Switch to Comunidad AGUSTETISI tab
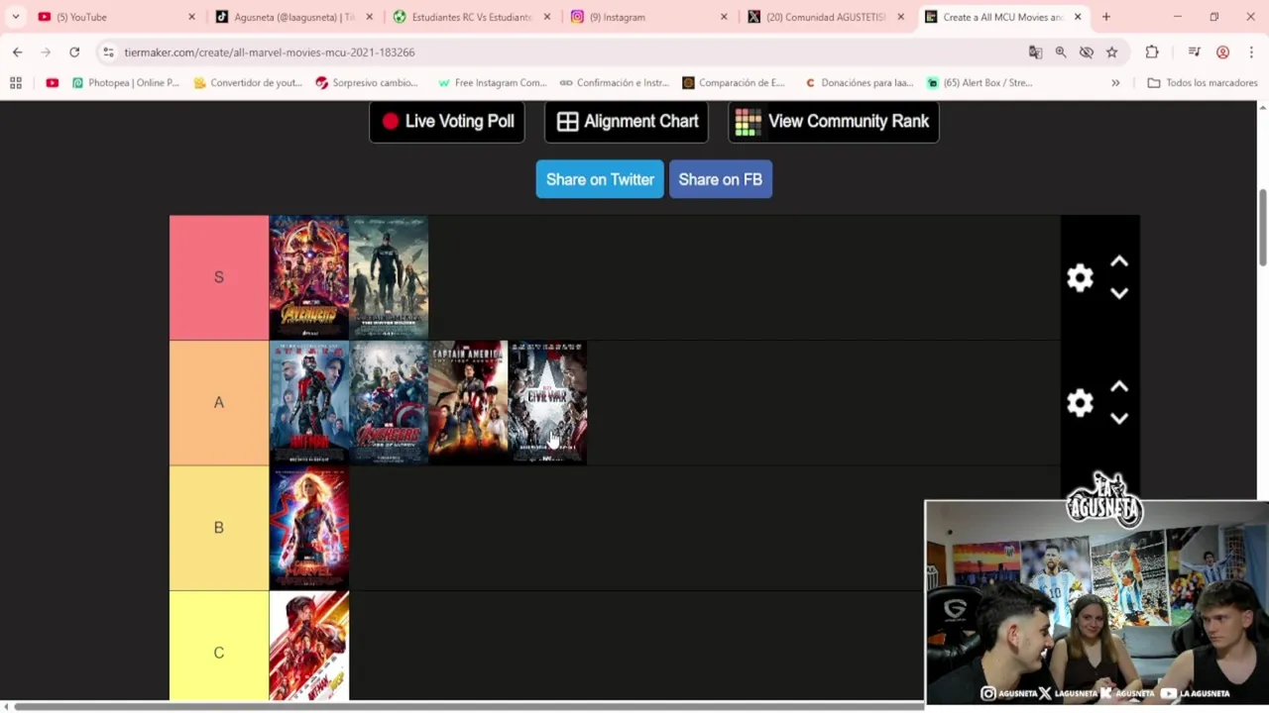This screenshot has height=713, width=1269. coord(825,17)
